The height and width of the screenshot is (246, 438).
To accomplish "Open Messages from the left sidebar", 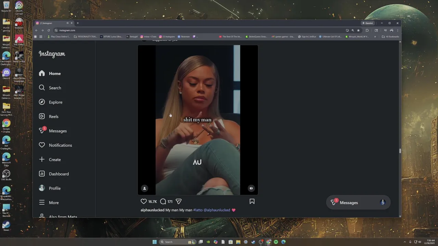I will click(x=53, y=131).
